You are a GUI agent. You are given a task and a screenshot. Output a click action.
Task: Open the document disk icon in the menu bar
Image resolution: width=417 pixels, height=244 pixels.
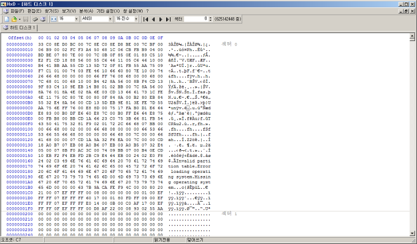6,11
